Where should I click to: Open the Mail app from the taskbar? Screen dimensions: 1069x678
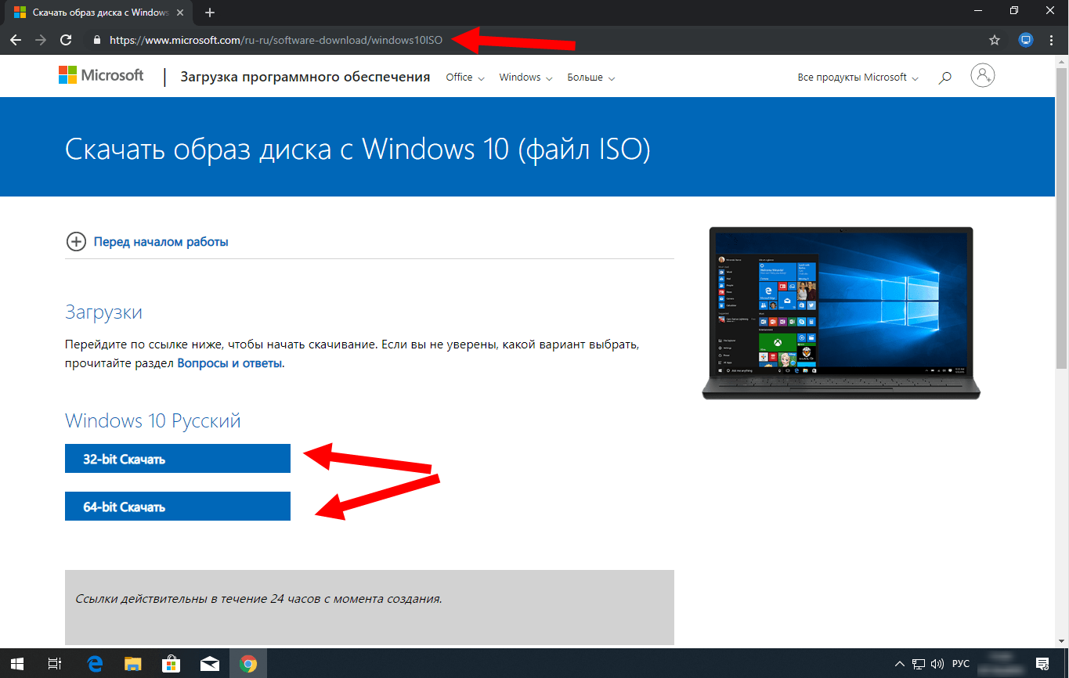tap(210, 664)
